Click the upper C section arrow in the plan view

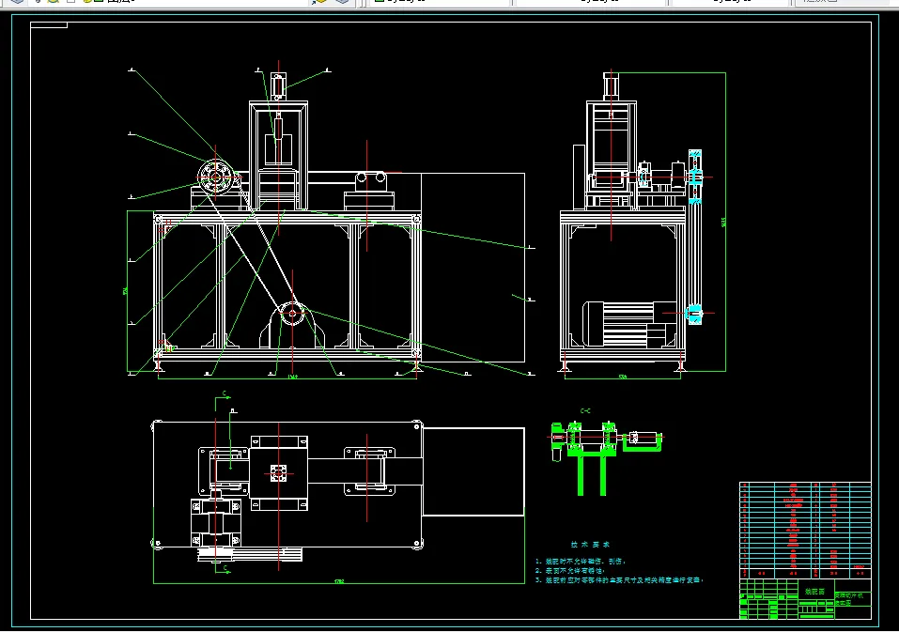223,398
